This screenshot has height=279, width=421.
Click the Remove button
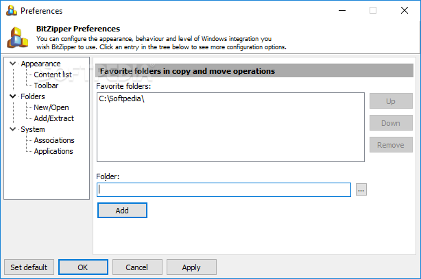391,145
